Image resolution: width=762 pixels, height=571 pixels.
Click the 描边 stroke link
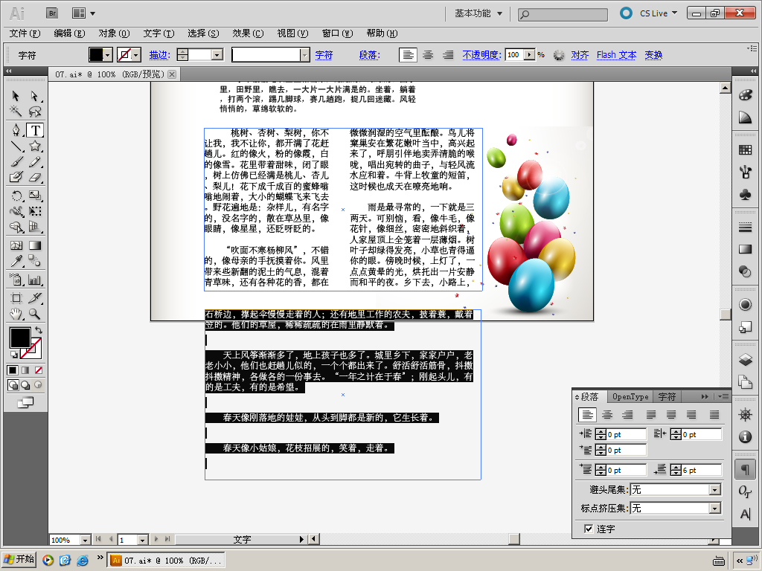point(159,55)
